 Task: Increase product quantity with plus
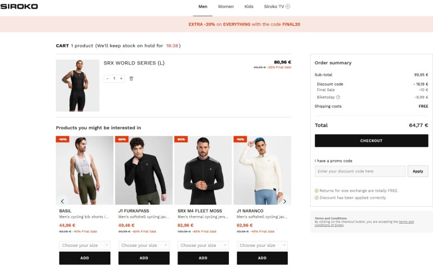point(121,79)
